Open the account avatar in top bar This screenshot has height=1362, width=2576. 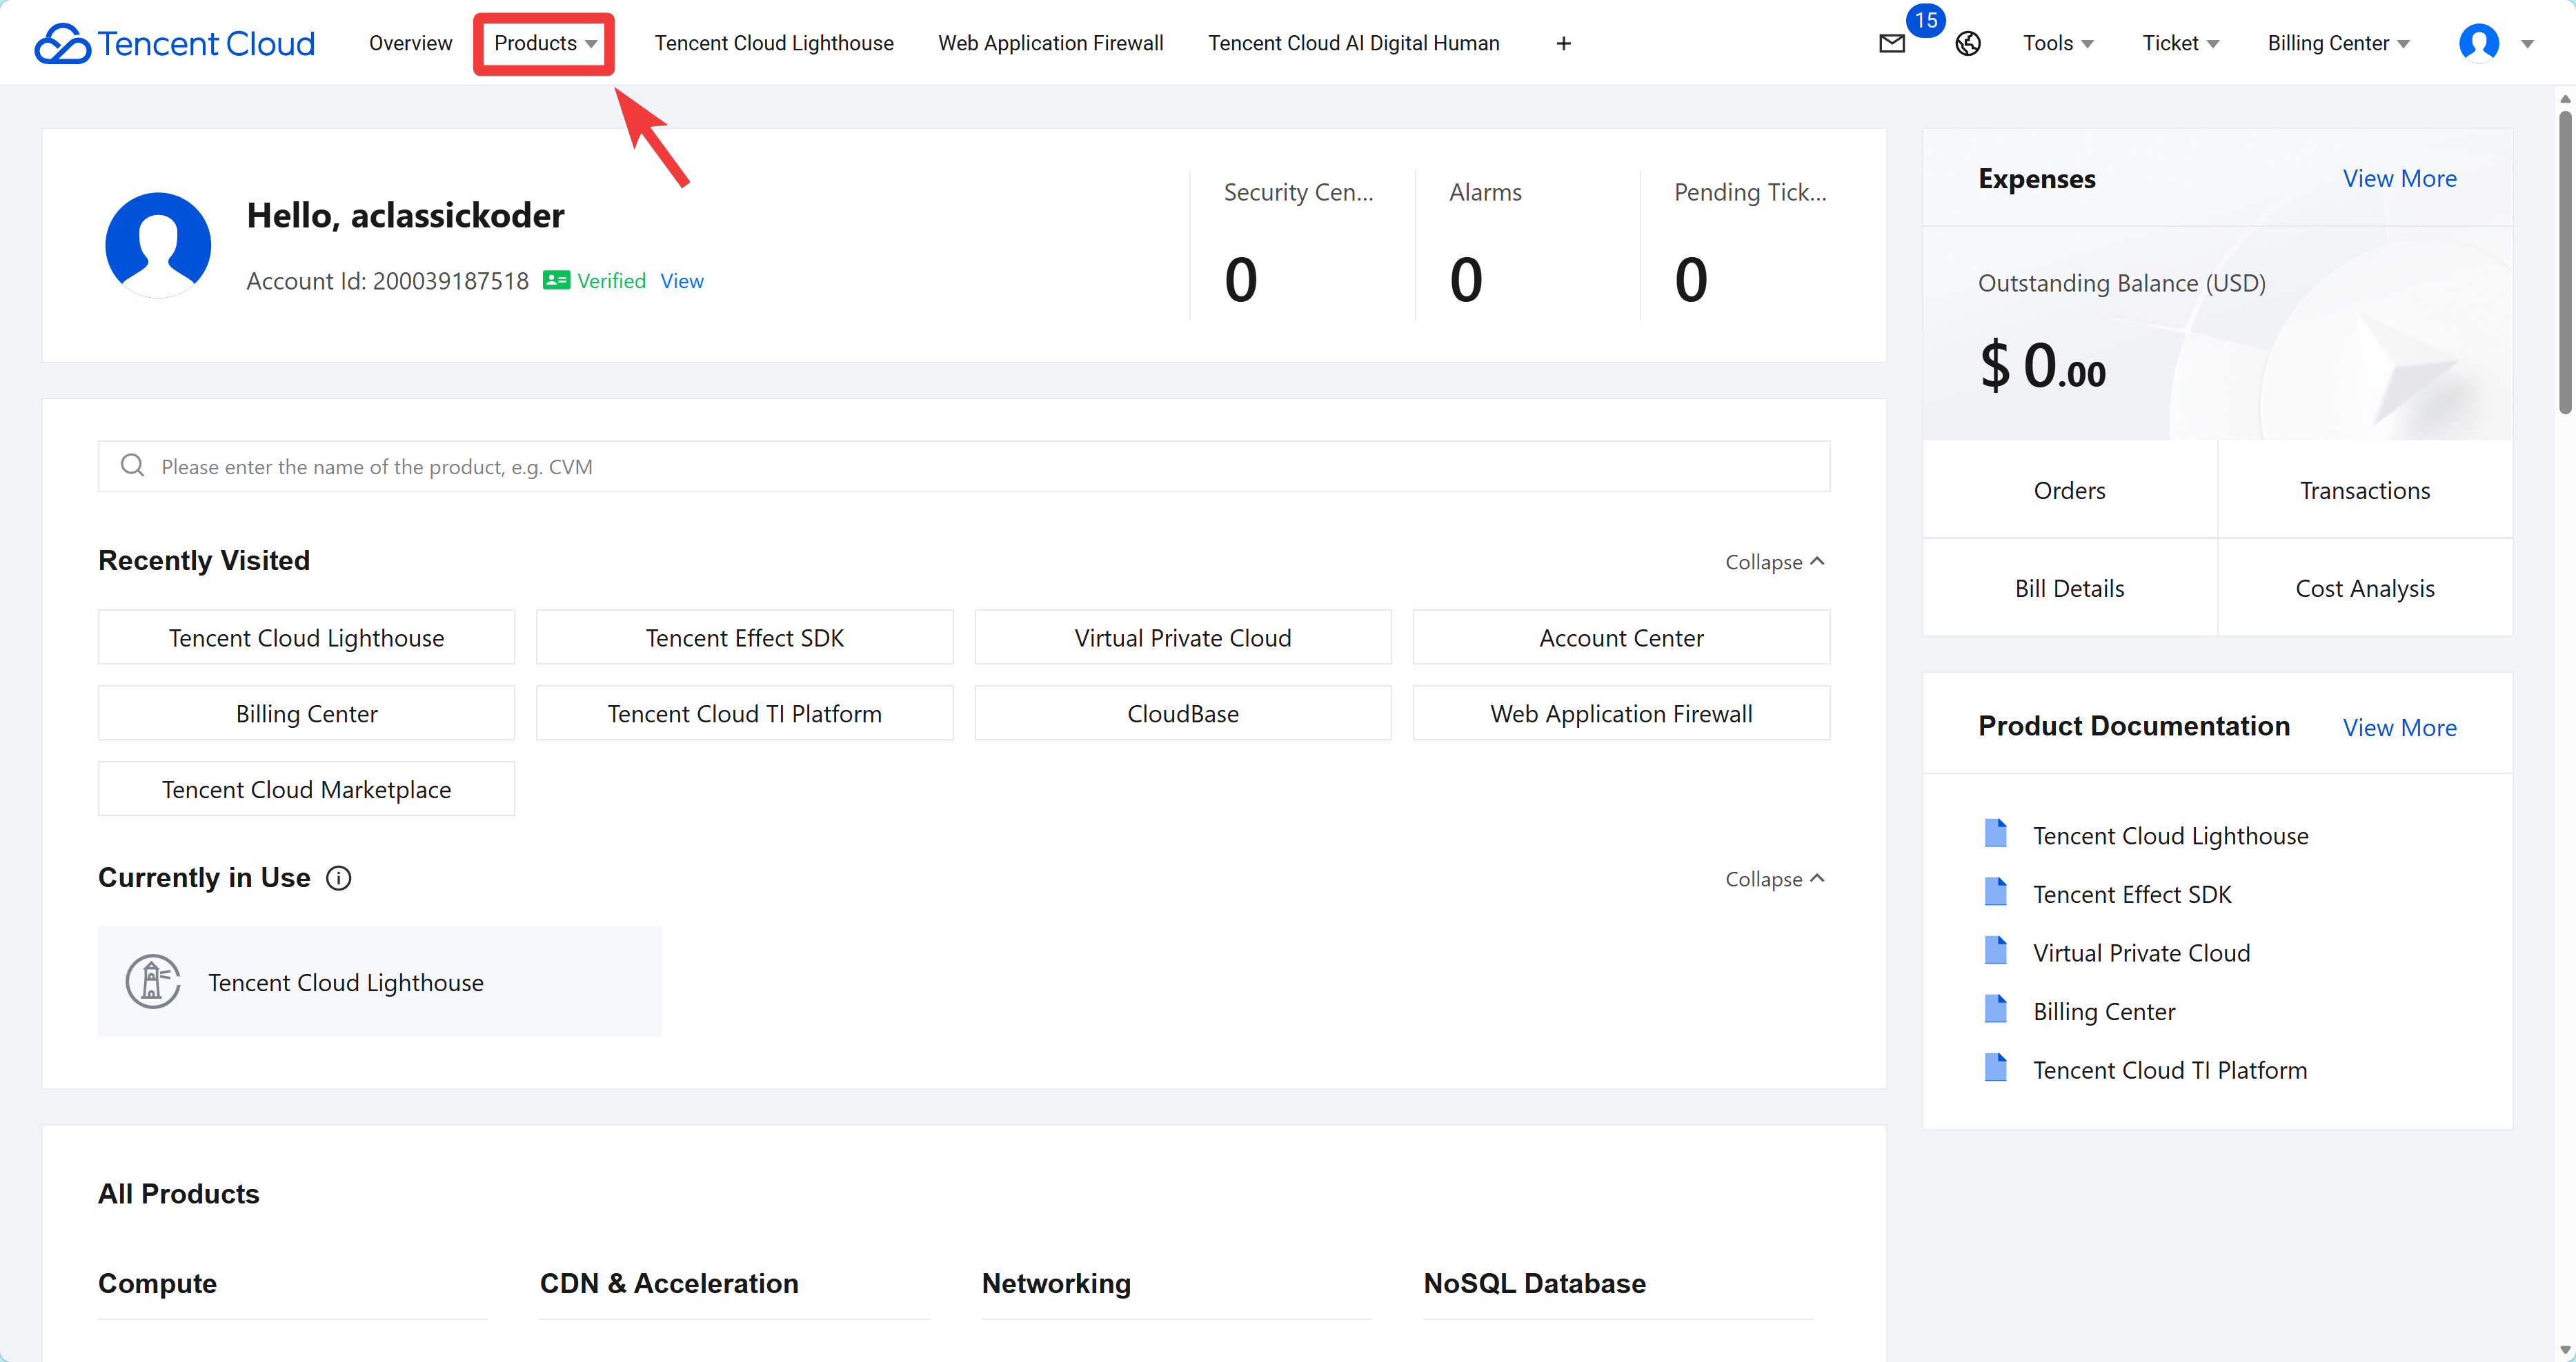tap(2479, 43)
